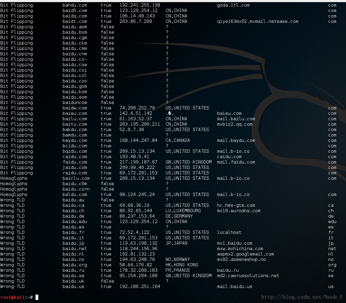The width and height of the screenshot is (346, 303).
Task: Click IP 98.124.245.24
Action: pyautogui.click(x=137, y=194)
